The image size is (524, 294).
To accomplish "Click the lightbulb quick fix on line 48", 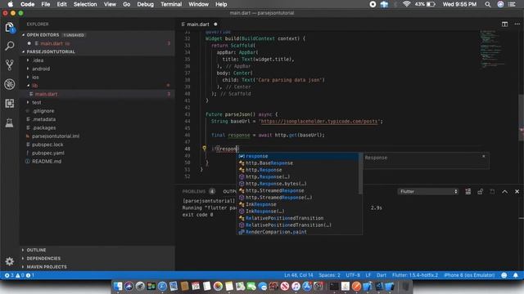I will (204, 148).
